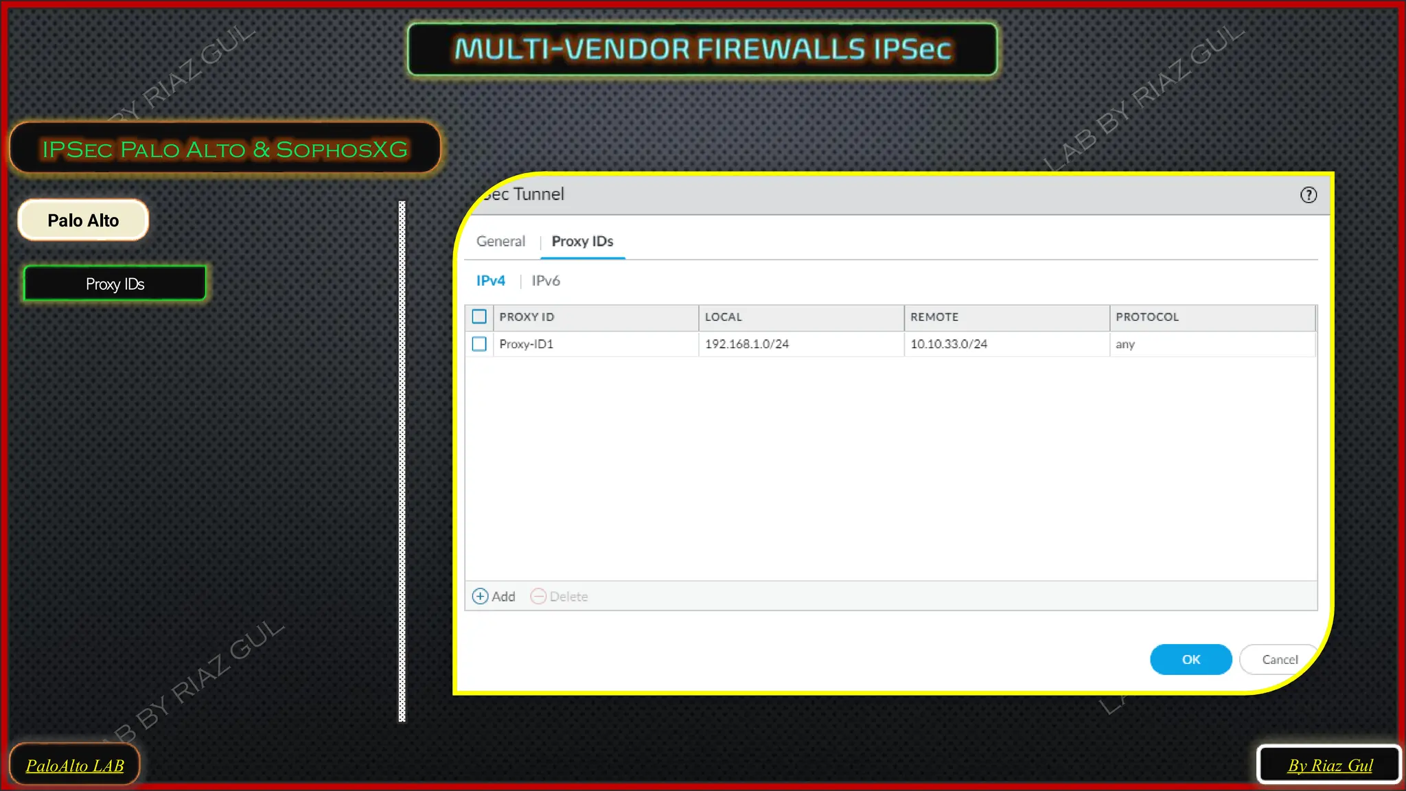Select the protocol 'any' cell
The image size is (1406, 791).
click(1212, 344)
